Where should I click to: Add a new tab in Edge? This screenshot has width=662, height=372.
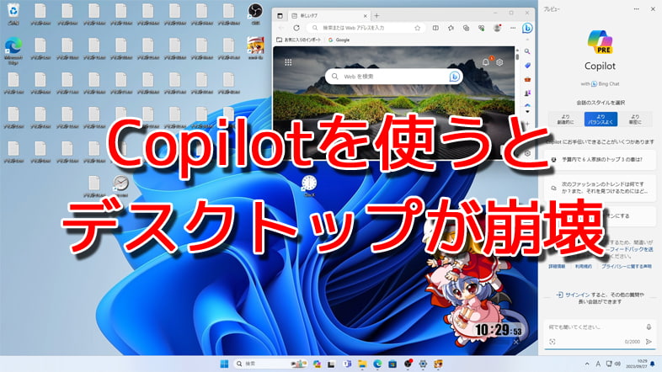(x=376, y=16)
